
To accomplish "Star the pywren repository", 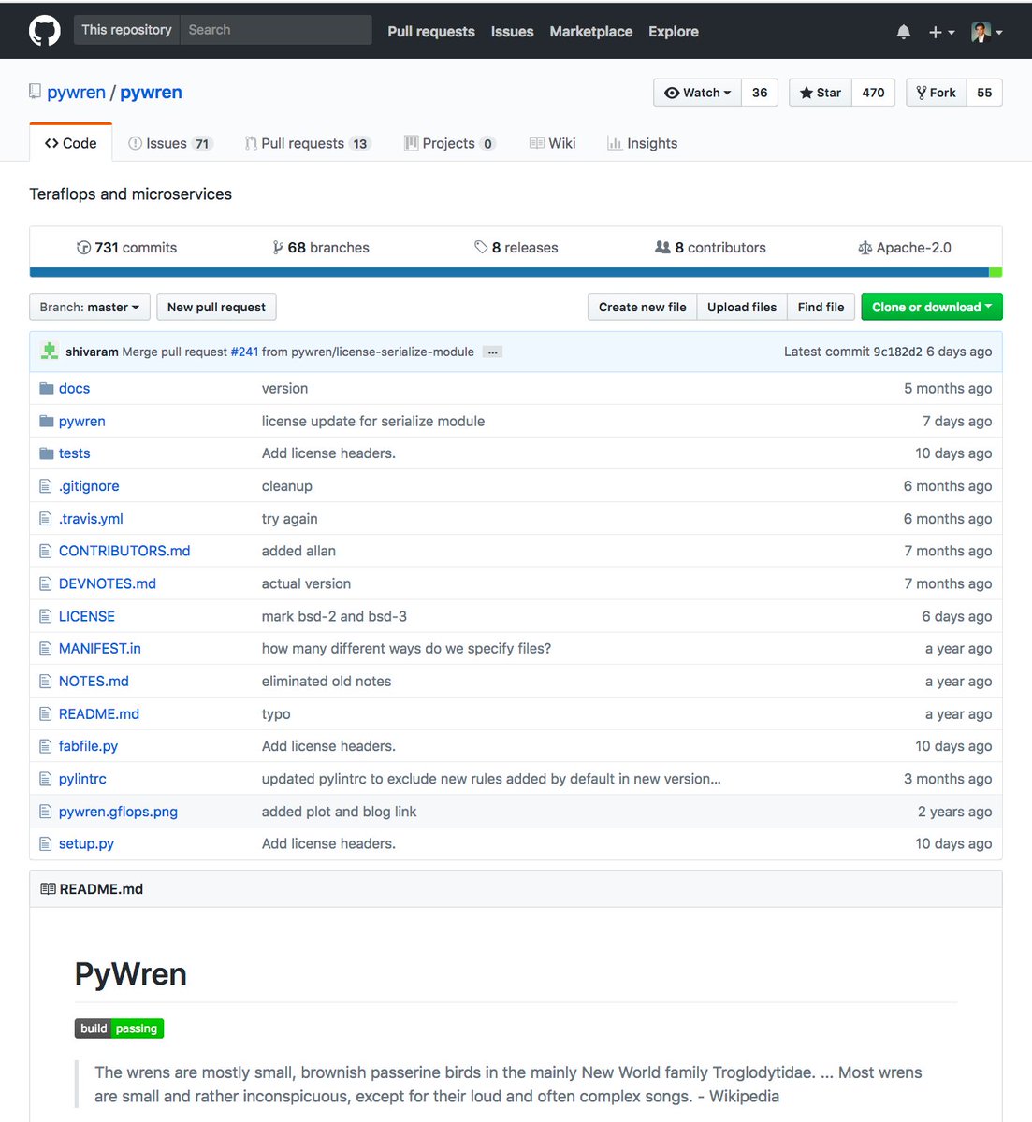I will pos(821,93).
